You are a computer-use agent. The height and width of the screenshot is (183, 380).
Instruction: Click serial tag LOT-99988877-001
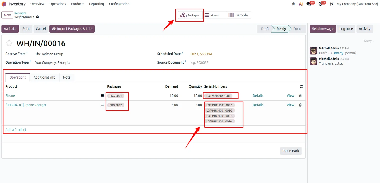click(x=218, y=96)
